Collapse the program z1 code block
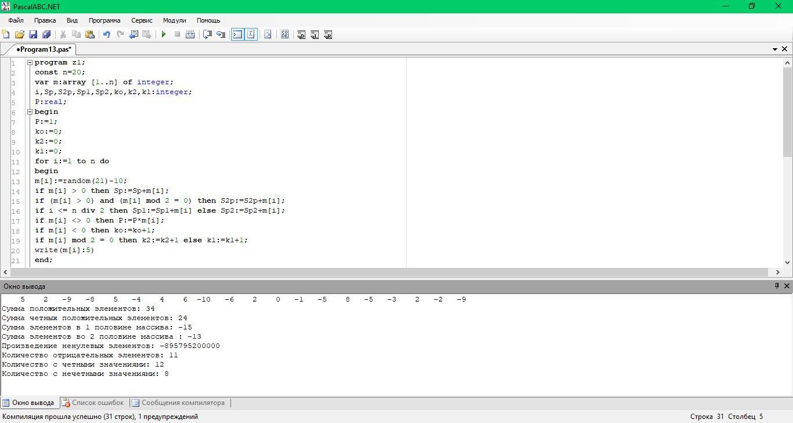The height and width of the screenshot is (423, 793). click(x=30, y=62)
